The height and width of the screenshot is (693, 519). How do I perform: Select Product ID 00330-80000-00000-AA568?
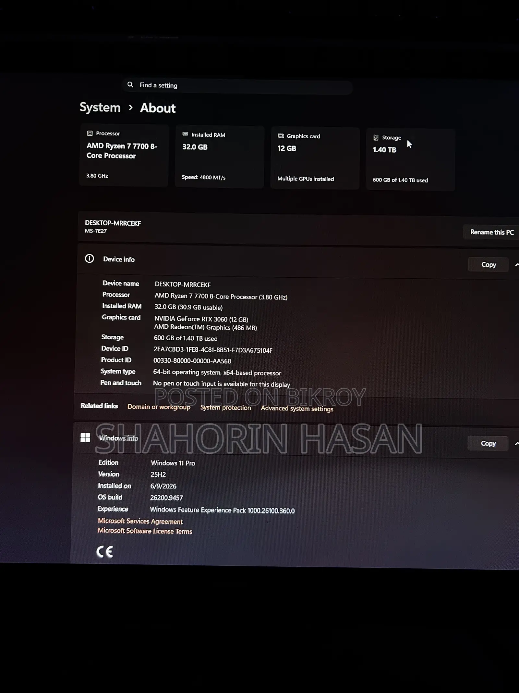pyautogui.click(x=192, y=361)
